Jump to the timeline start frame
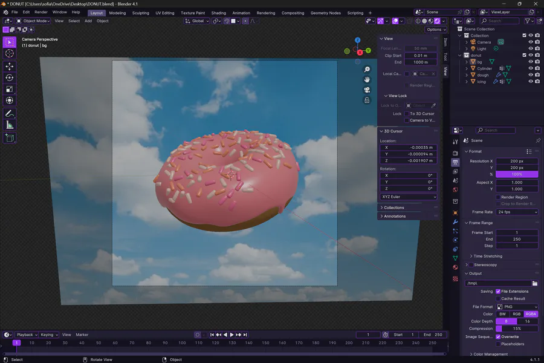Image resolution: width=544 pixels, height=363 pixels. (212, 335)
